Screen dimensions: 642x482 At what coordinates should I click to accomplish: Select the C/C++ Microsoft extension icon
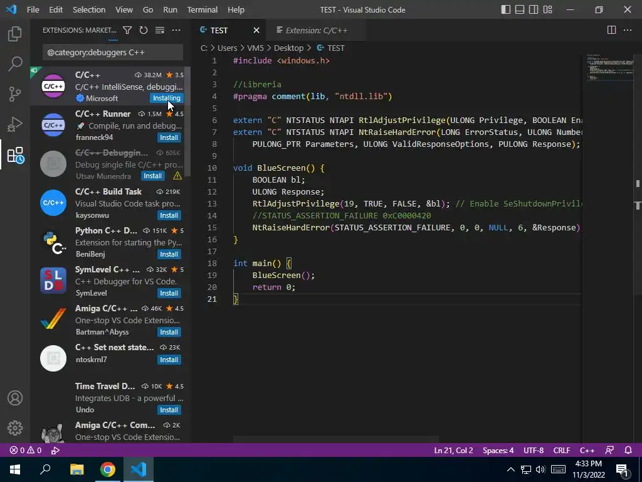pos(53,86)
